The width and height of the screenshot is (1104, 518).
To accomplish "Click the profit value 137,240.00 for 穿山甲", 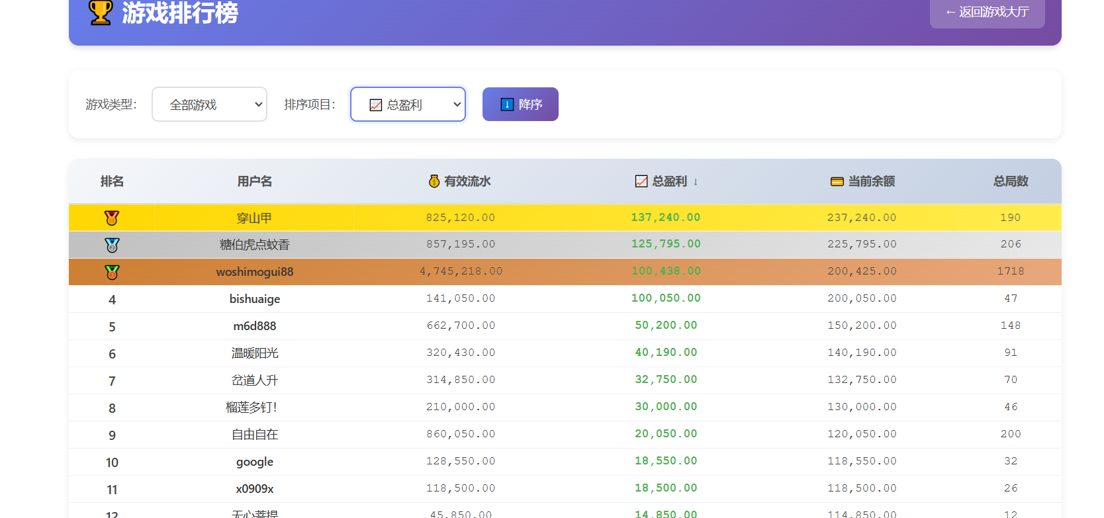I will [665, 218].
